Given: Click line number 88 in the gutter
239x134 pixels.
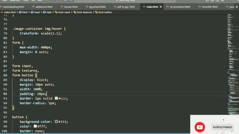Looking at the screenshot, I should tap(5, 75).
